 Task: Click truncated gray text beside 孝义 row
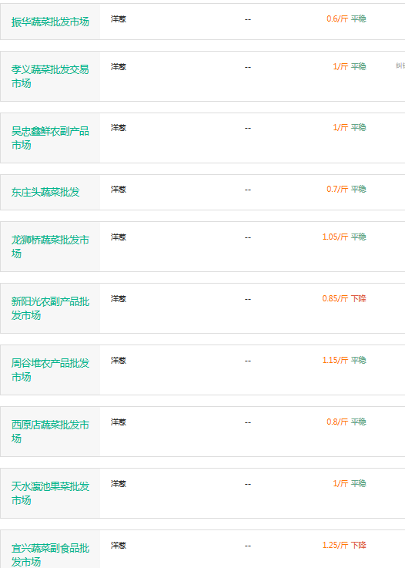click(400, 66)
